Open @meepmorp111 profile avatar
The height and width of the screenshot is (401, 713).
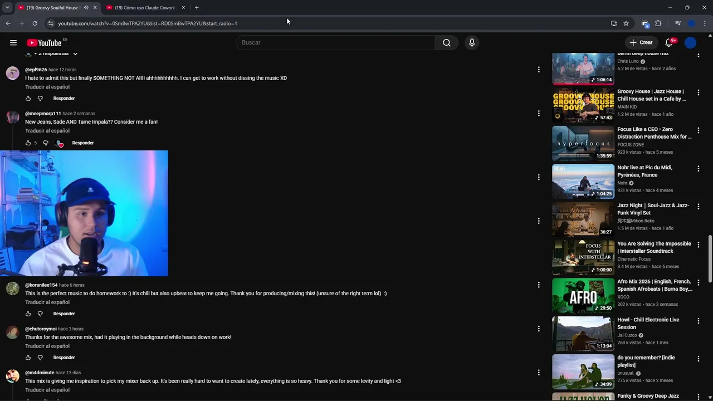coord(12,117)
